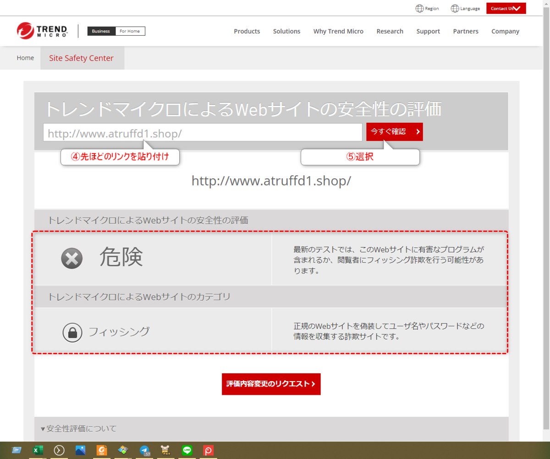Open the circled arrow taskbar icon

pos(59,450)
